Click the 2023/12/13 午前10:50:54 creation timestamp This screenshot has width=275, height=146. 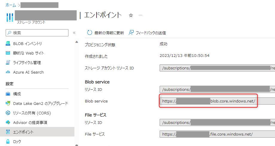pyautogui.click(x=184, y=56)
